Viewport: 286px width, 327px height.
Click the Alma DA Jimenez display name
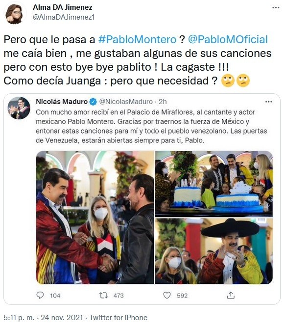click(x=62, y=7)
